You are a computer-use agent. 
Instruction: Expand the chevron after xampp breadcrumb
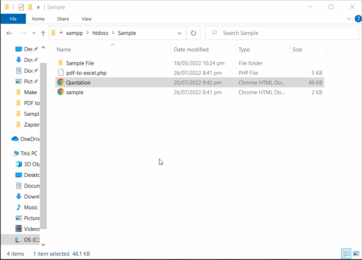click(x=88, y=33)
